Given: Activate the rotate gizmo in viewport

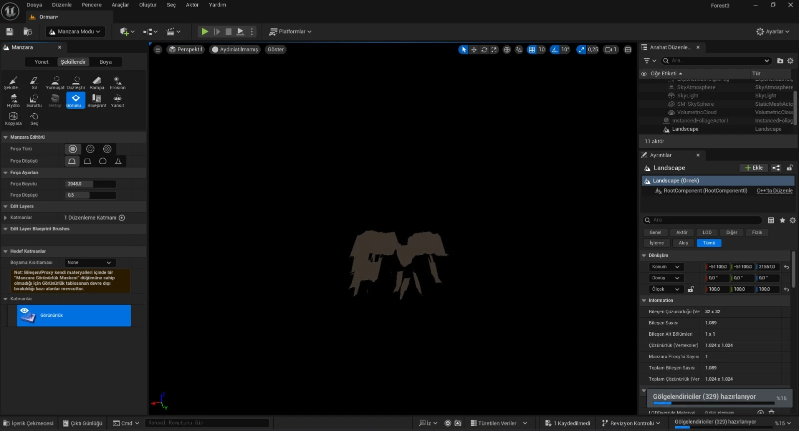Looking at the screenshot, I should pyautogui.click(x=484, y=49).
